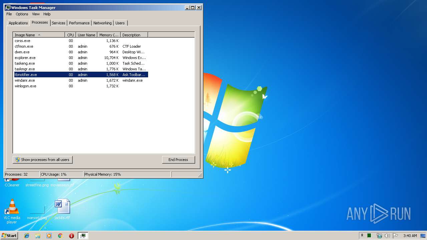Select jackits.rtf desktop document icon
Screen dimensions: 427x240
(x=62, y=209)
